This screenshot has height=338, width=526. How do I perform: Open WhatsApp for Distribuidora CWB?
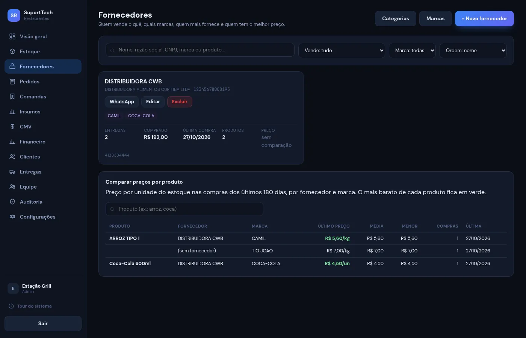[x=122, y=102]
